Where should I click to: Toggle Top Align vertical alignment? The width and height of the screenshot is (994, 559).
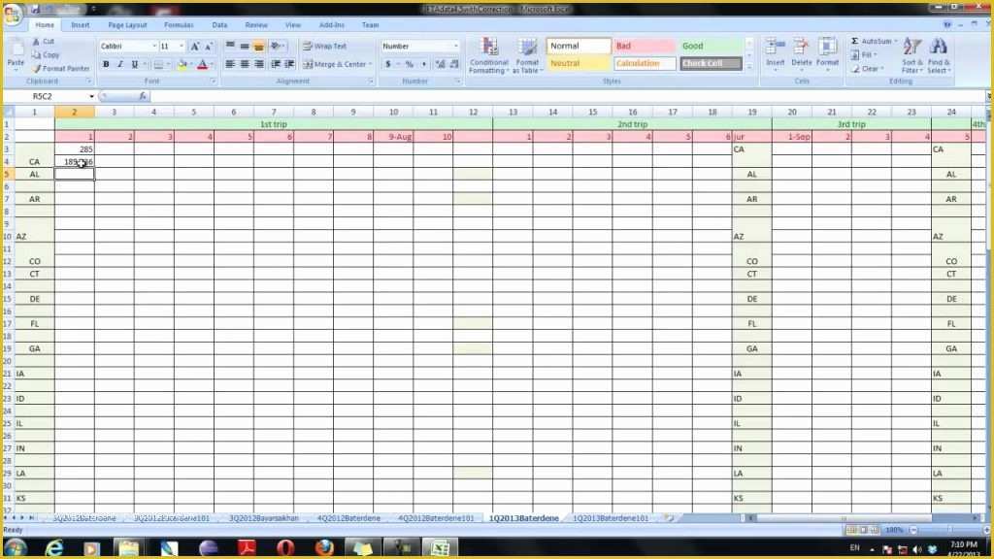click(x=230, y=47)
